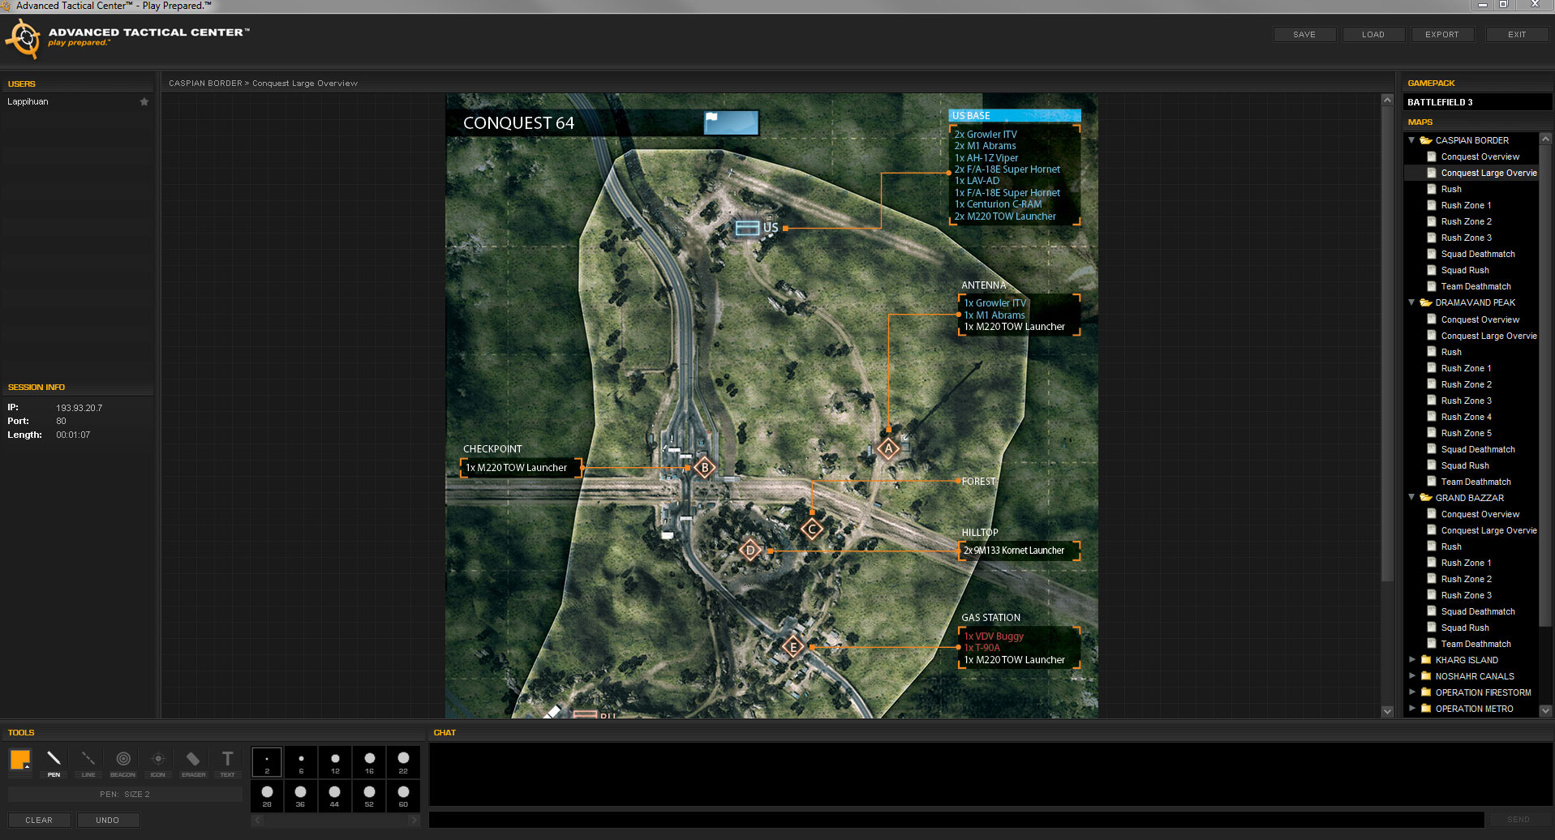The image size is (1555, 840).
Task: Choose pen size 16
Action: pos(369,762)
